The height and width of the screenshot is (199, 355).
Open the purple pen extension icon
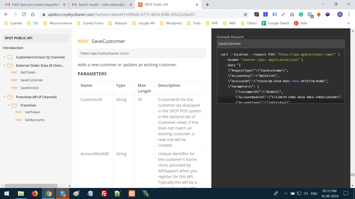[x=283, y=15]
